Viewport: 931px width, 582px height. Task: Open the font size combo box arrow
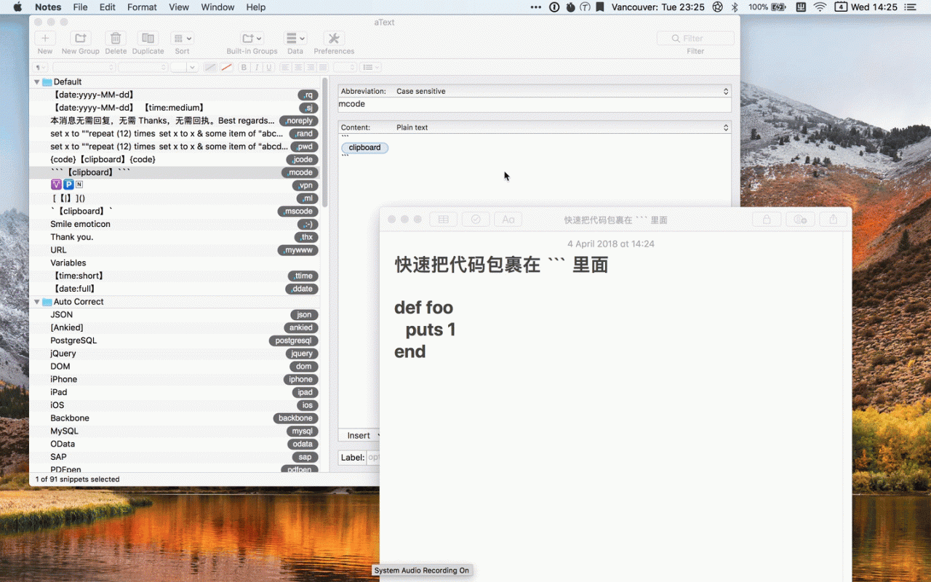pos(193,68)
